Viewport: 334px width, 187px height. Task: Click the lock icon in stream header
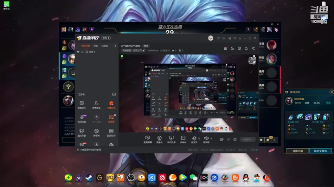click(232, 48)
